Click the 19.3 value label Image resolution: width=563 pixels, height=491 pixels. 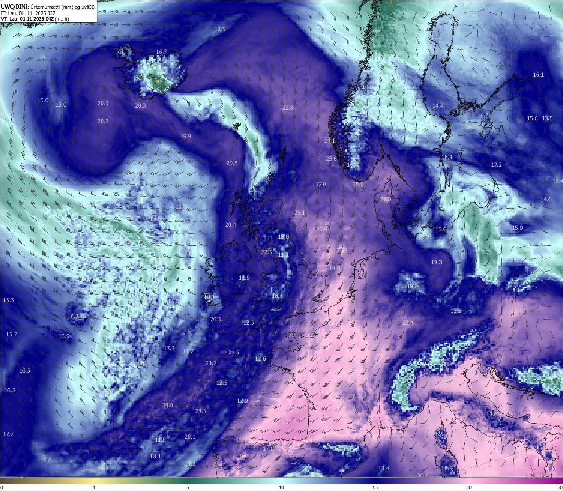[436, 262]
